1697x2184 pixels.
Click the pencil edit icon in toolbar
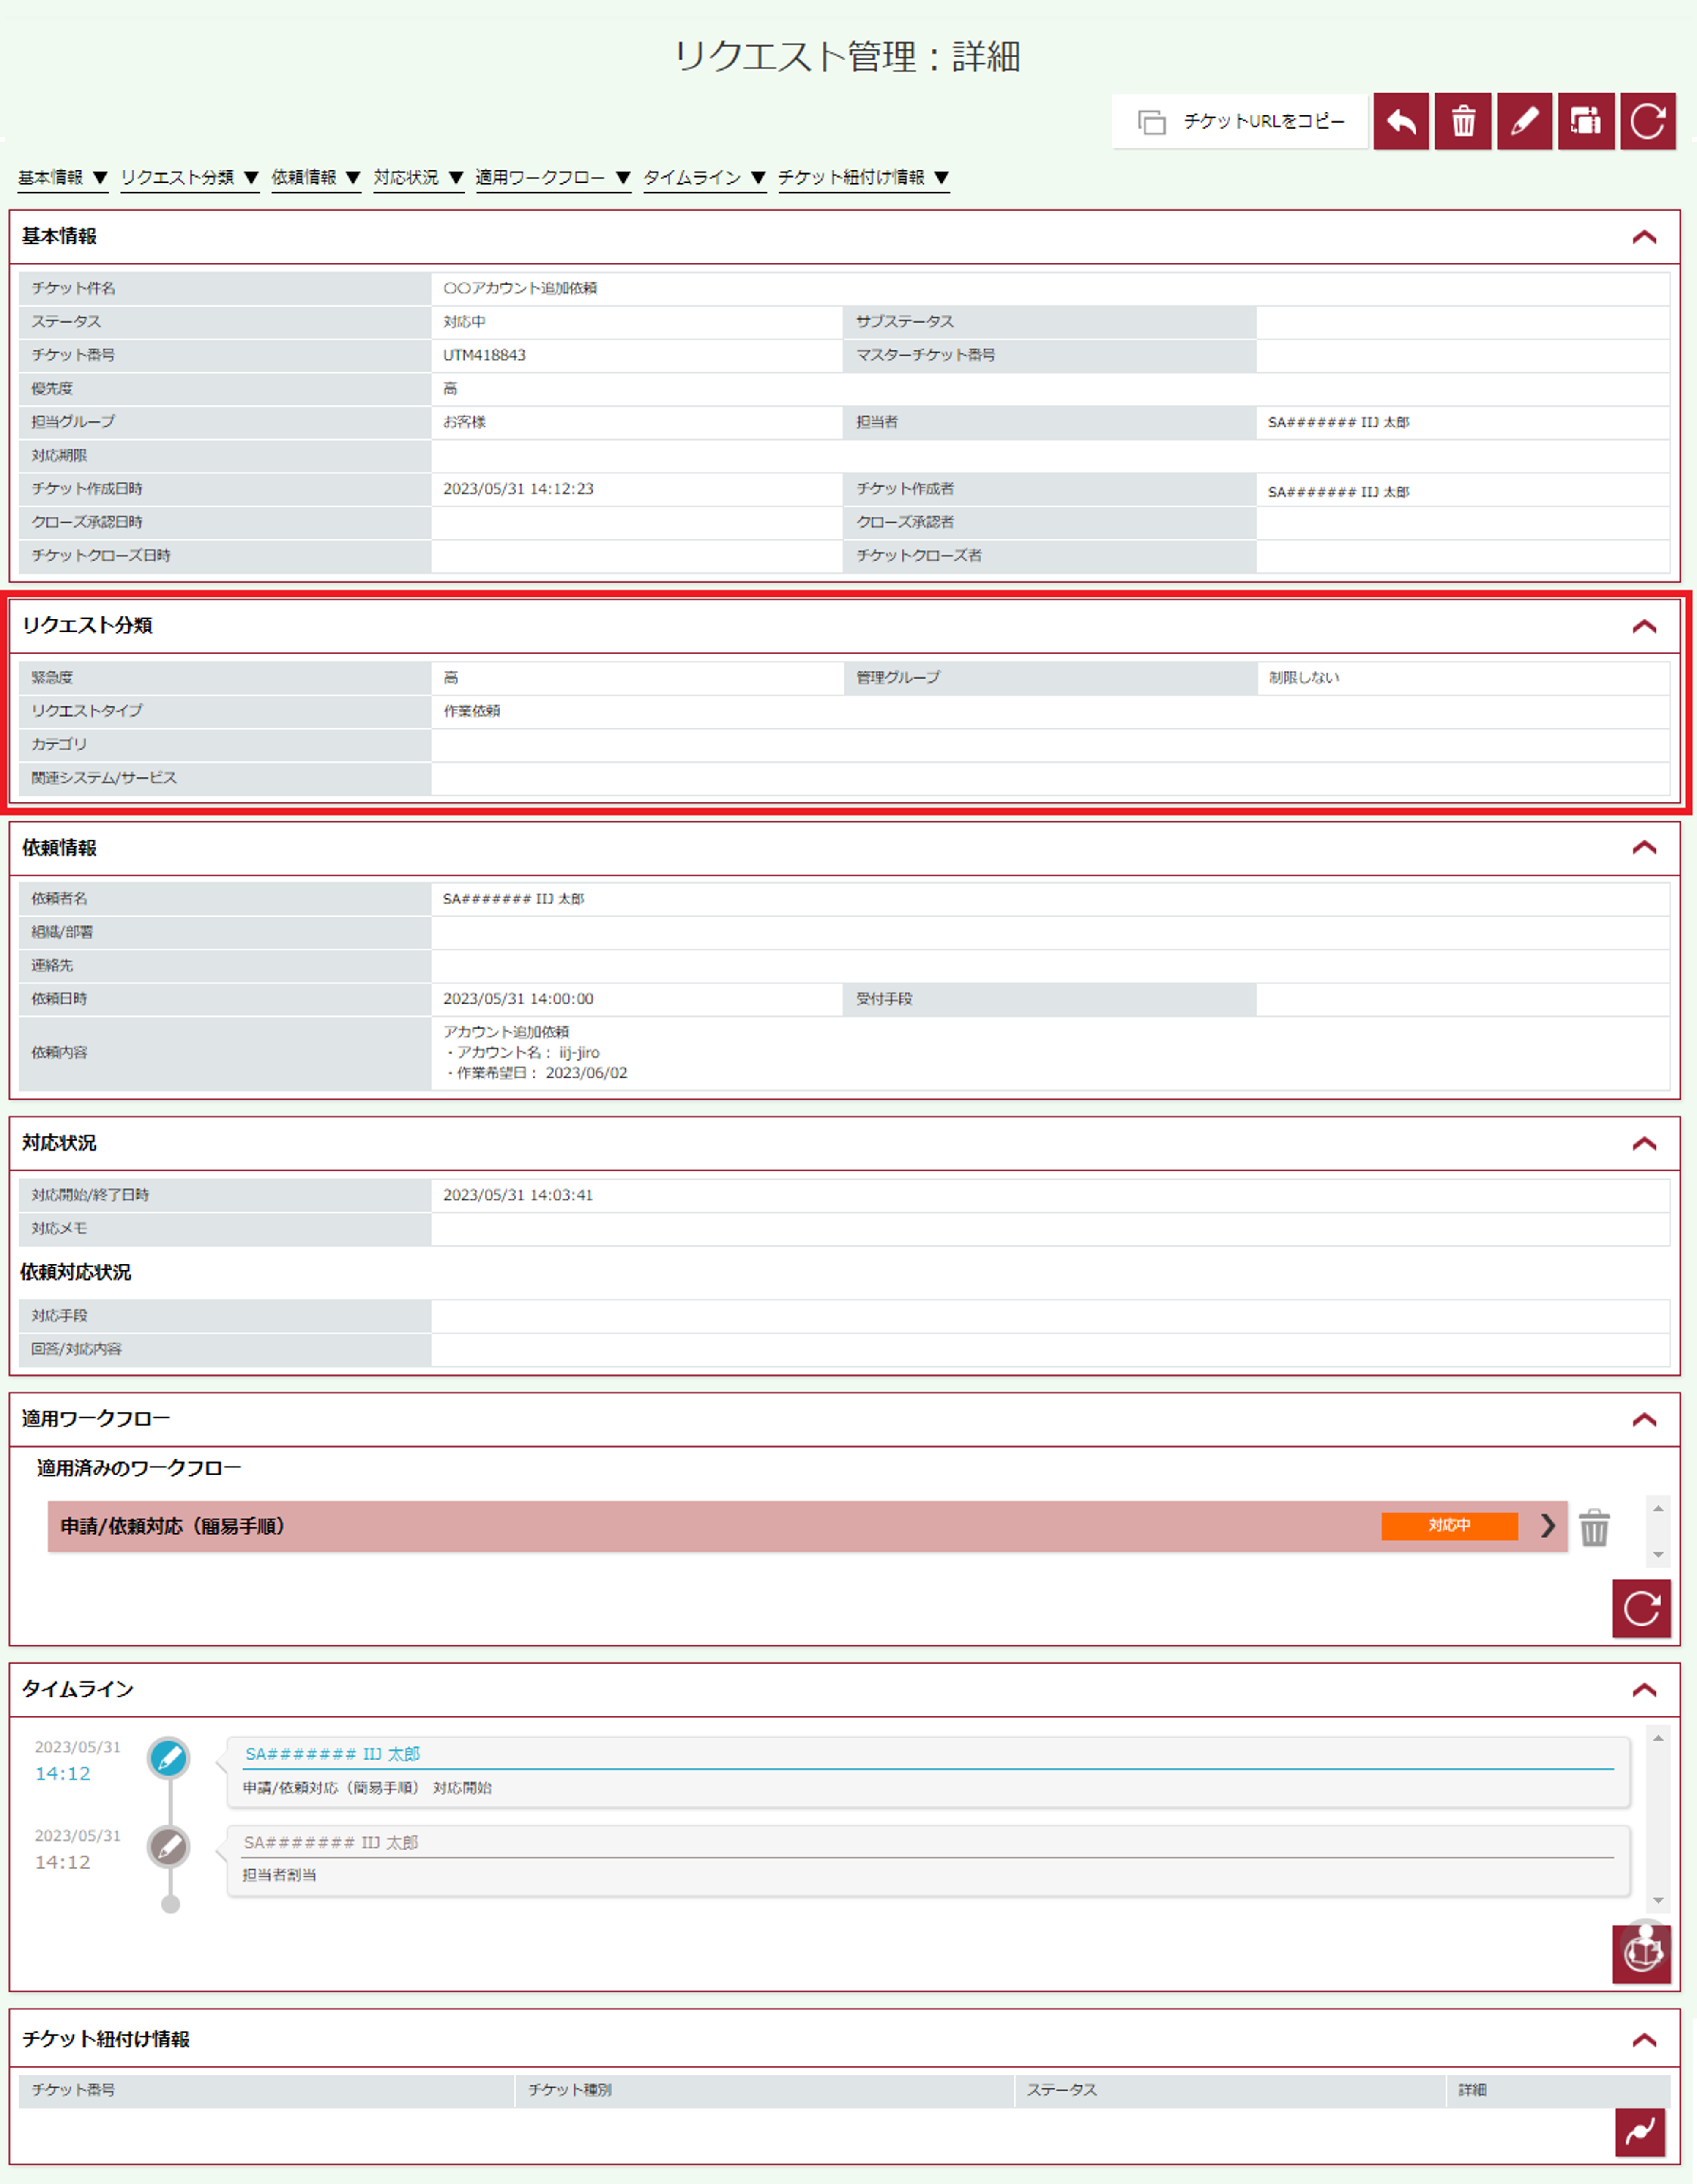(x=1524, y=121)
